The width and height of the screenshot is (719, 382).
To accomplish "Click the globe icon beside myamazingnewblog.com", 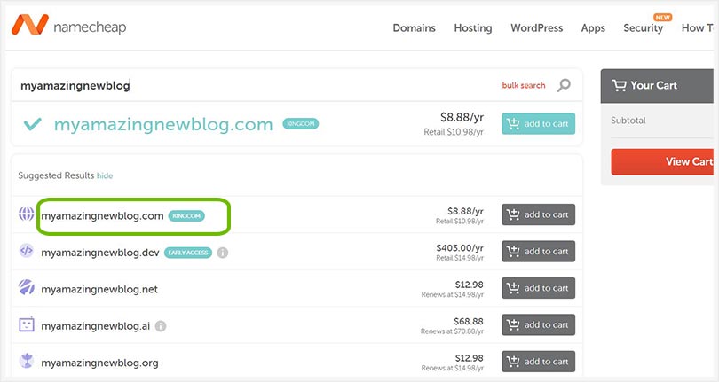I will tap(26, 214).
